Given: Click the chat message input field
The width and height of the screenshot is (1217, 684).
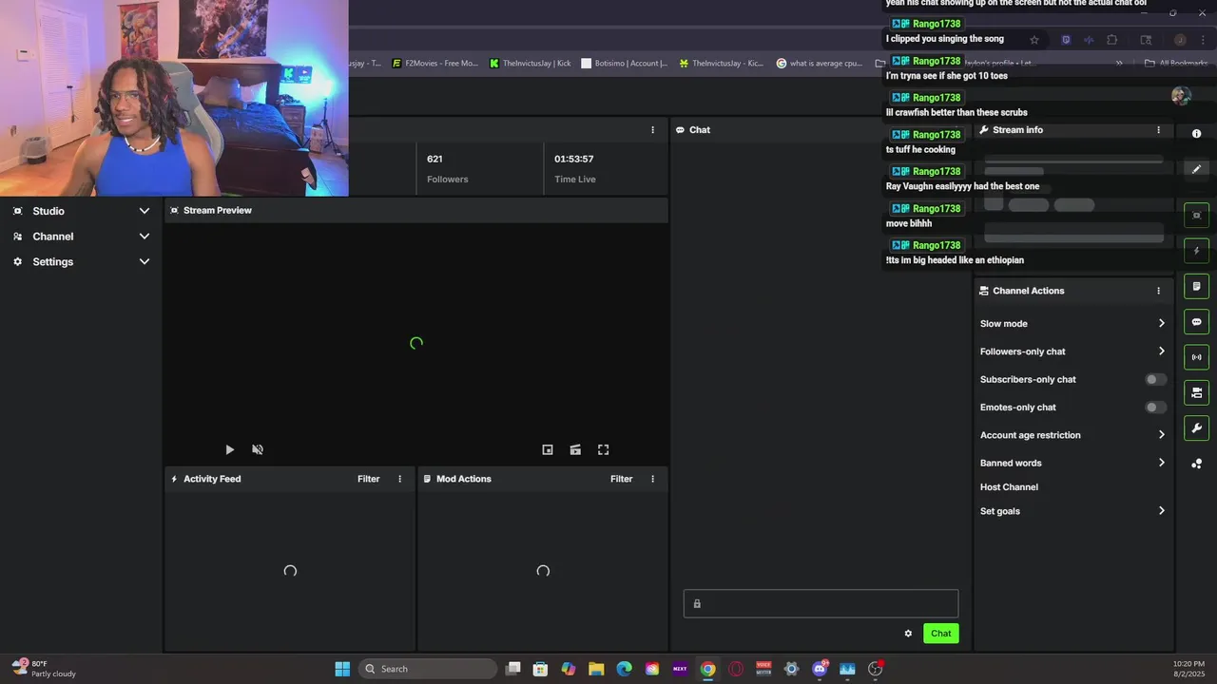Looking at the screenshot, I should [821, 603].
